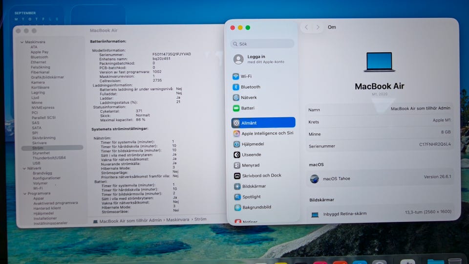Screen dimensions: 469x264
Task: Go back with the left chevron button
Action: [306, 27]
